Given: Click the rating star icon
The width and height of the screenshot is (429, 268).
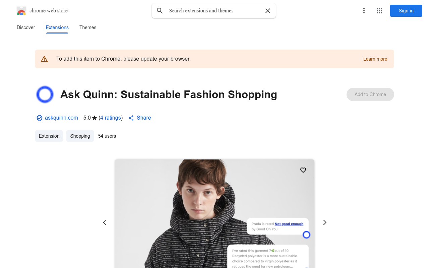Looking at the screenshot, I should tap(95, 118).
